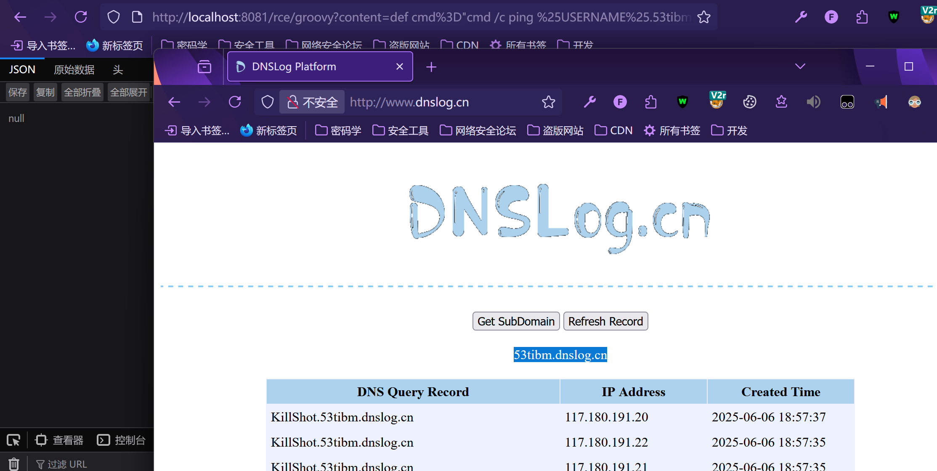This screenshot has height=471, width=937.
Task: Click the reload icon in DNSLog window
Action: (235, 102)
